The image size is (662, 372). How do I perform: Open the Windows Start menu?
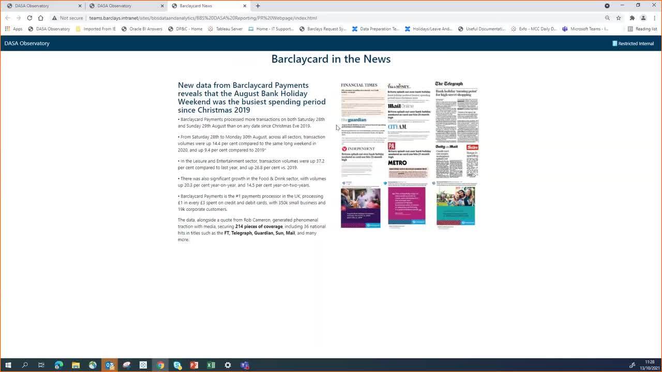point(8,365)
